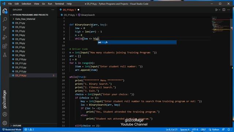Open DS_P6.py in explorer
The height and width of the screenshot is (132, 234).
click(x=20, y=43)
